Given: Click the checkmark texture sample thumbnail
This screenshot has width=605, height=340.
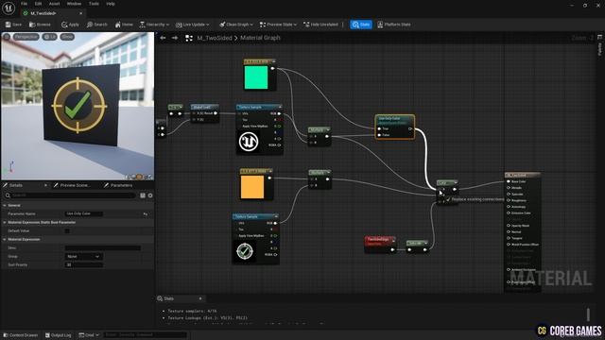Looking at the screenshot, I should tap(245, 251).
